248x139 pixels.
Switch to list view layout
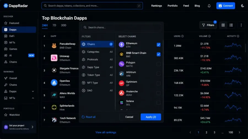[x=231, y=25]
